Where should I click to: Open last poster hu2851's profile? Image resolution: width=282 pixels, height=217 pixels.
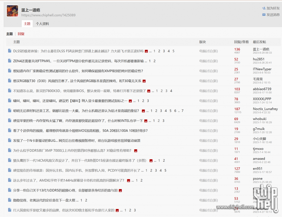click(x=259, y=59)
